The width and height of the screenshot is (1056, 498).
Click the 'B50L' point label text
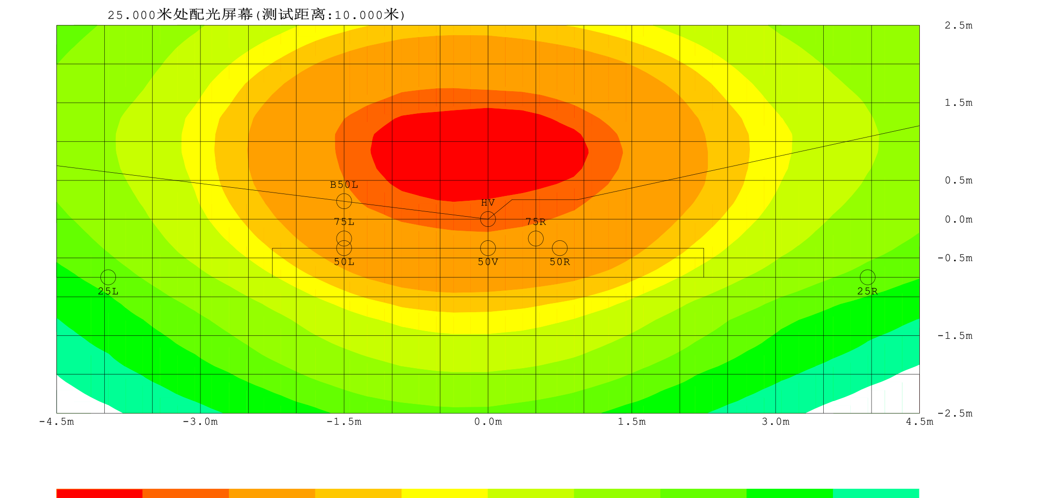coord(344,185)
